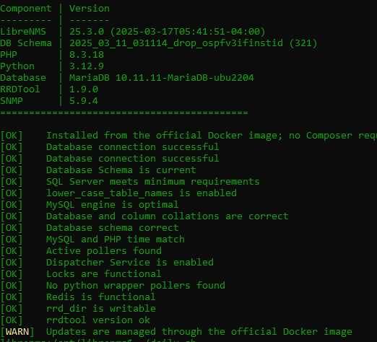Click 'lower_case_table_names is enabled' line
The image size is (377, 342).
point(142,193)
